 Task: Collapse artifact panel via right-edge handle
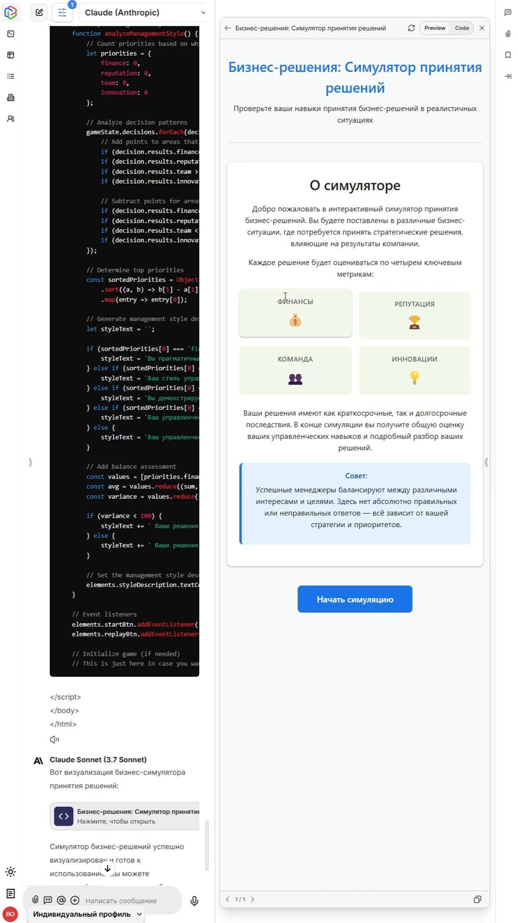[486, 462]
